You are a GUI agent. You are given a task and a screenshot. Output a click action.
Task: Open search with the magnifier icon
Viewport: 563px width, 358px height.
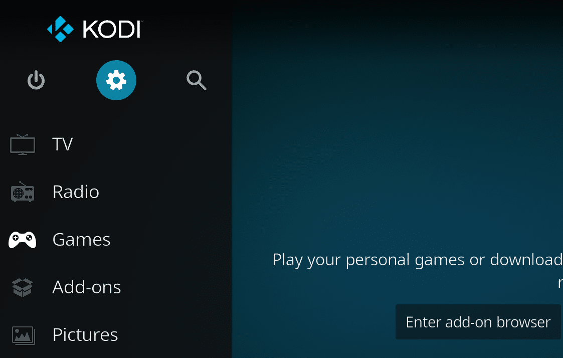tap(197, 80)
